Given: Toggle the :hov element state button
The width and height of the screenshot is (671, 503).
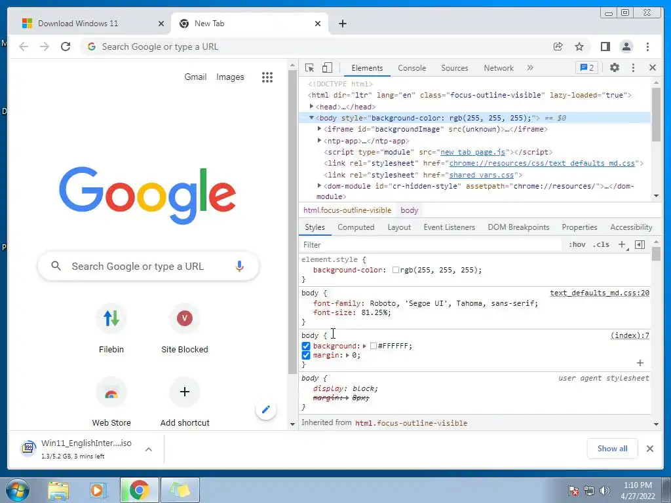Looking at the screenshot, I should pos(577,245).
